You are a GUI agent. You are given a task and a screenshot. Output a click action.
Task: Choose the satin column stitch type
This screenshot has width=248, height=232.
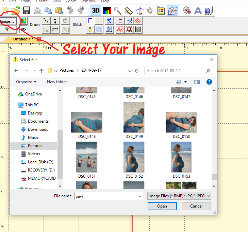(90, 21)
